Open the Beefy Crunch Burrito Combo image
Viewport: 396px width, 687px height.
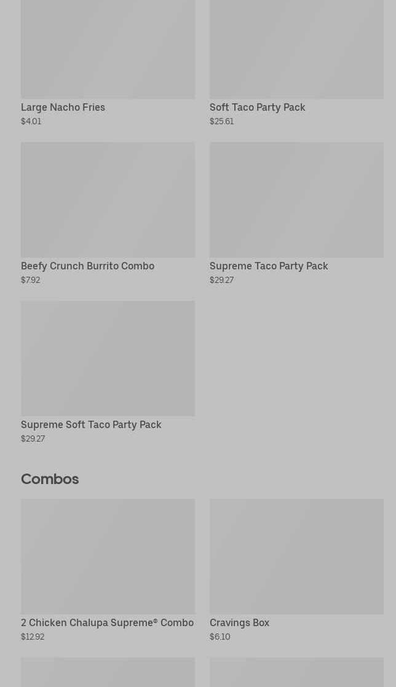[108, 200]
